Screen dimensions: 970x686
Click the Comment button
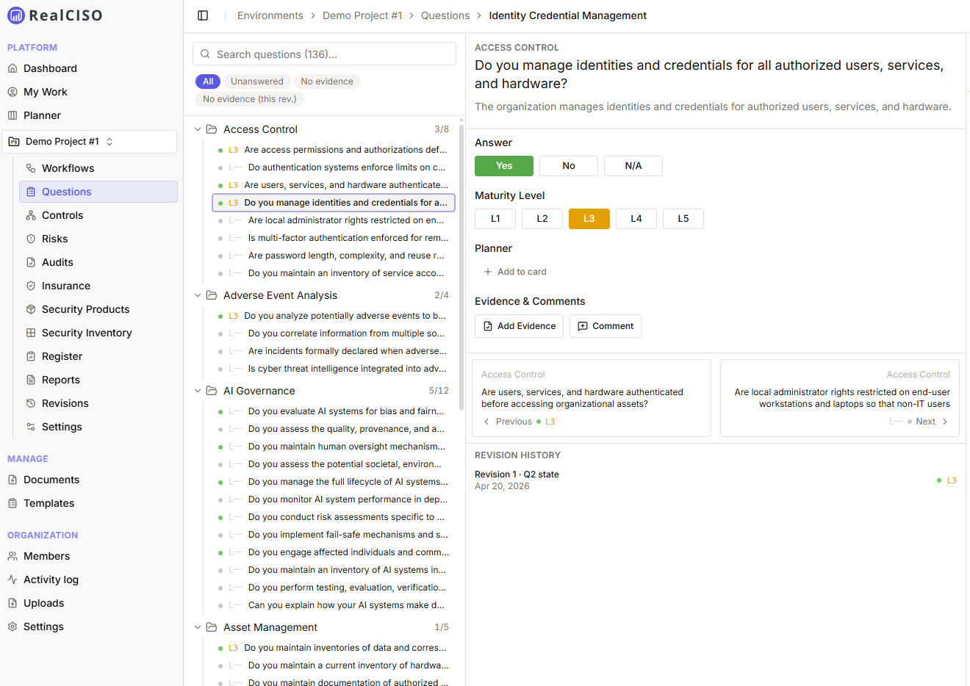[x=606, y=326]
